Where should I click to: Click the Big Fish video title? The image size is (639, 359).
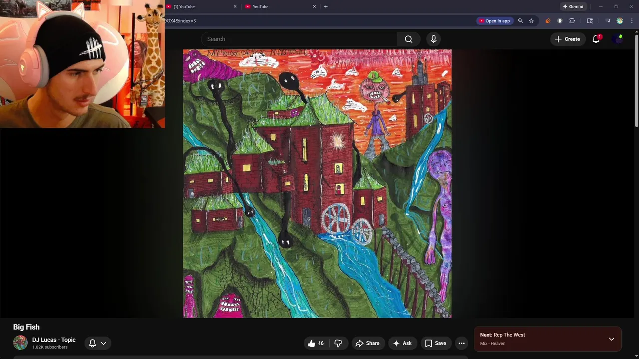coord(26,327)
